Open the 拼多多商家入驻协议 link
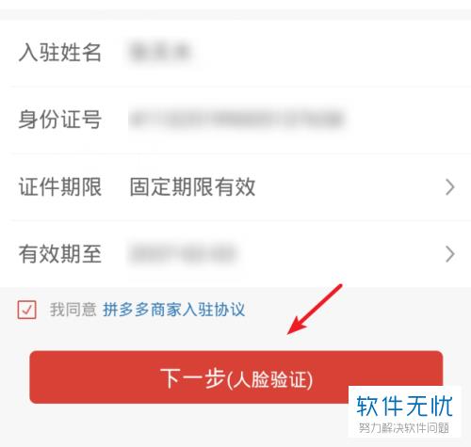This screenshot has width=471, height=447. [x=173, y=310]
